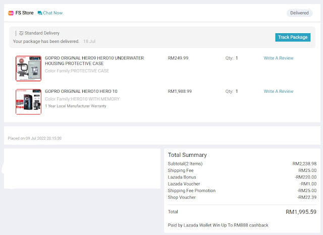This screenshot has width=323, height=235.
Task: Click 'Color Family:PROTECTIVE CASE' text
Action: pyautogui.click(x=77, y=71)
